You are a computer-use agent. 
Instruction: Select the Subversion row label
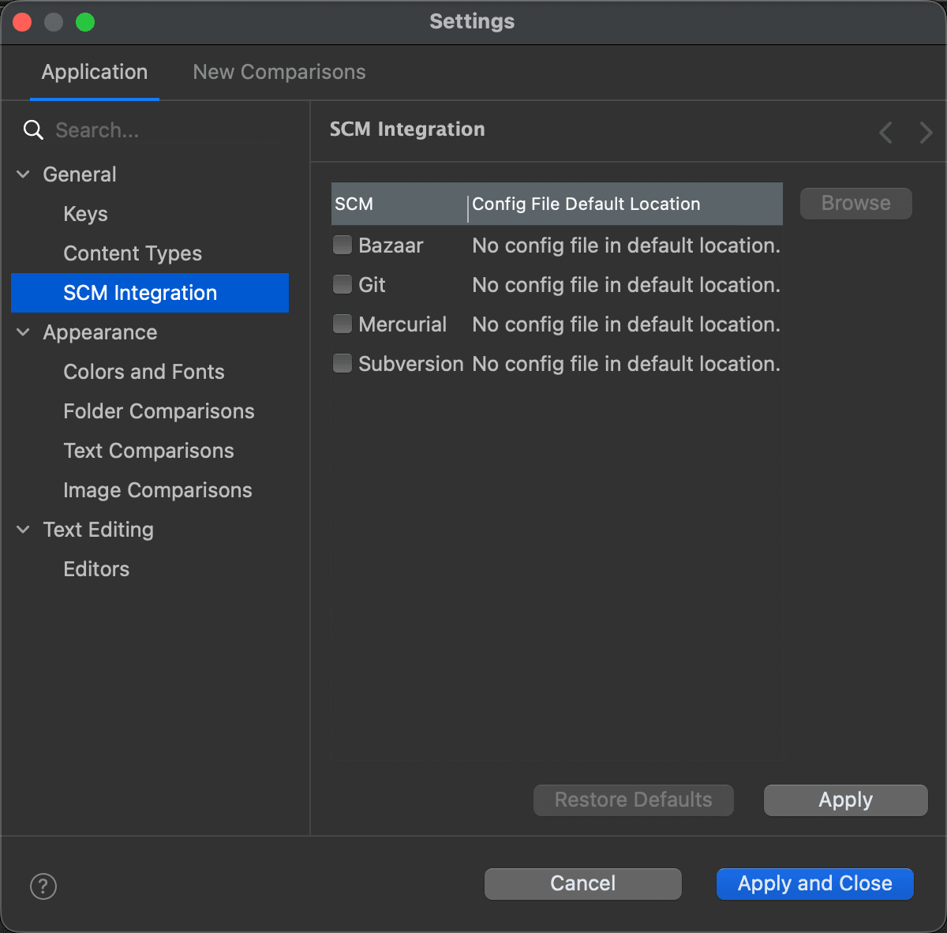pos(411,364)
